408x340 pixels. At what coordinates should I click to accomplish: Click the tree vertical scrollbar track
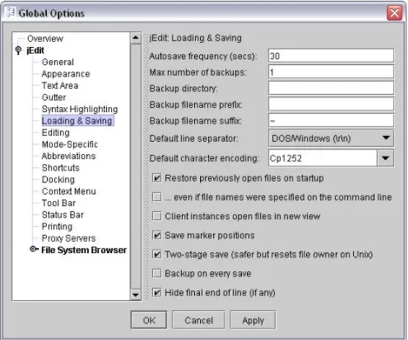136,167
